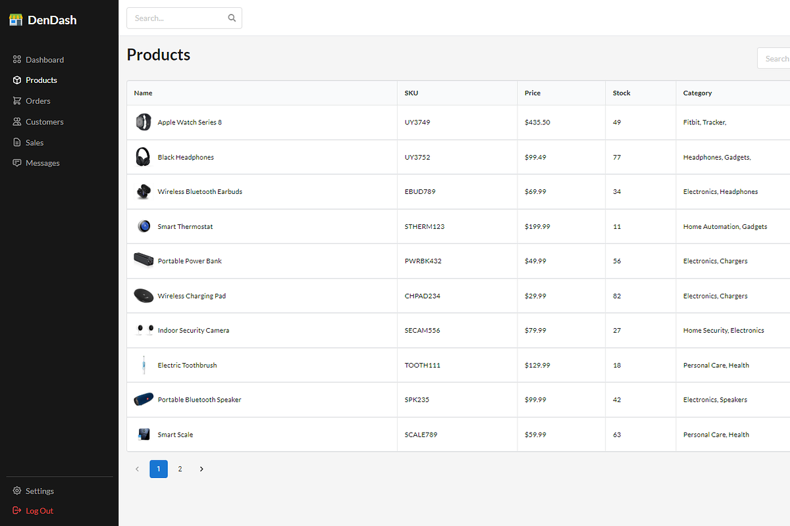Open Settings at sidebar bottom
Viewport: 790px width, 526px height.
39,491
